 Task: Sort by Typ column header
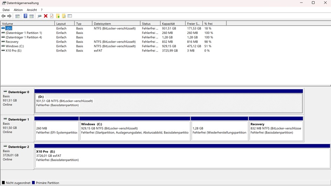pyautogui.click(x=83, y=23)
